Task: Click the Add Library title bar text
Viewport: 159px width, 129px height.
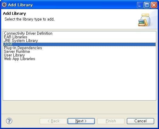Action: point(20,5)
